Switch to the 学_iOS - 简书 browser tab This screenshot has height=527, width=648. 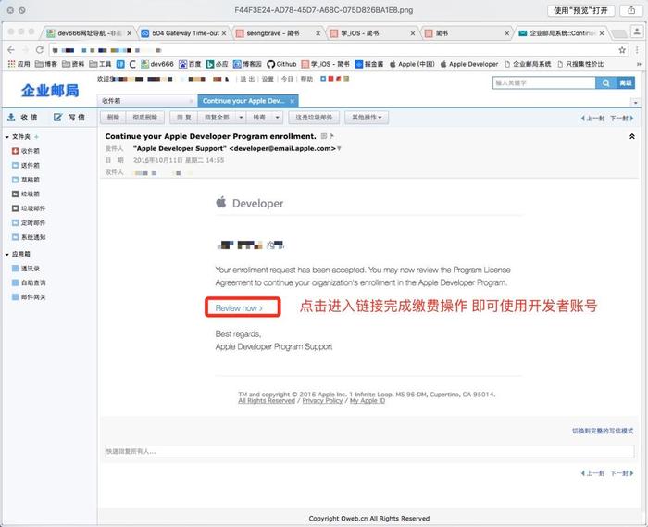click(370, 33)
